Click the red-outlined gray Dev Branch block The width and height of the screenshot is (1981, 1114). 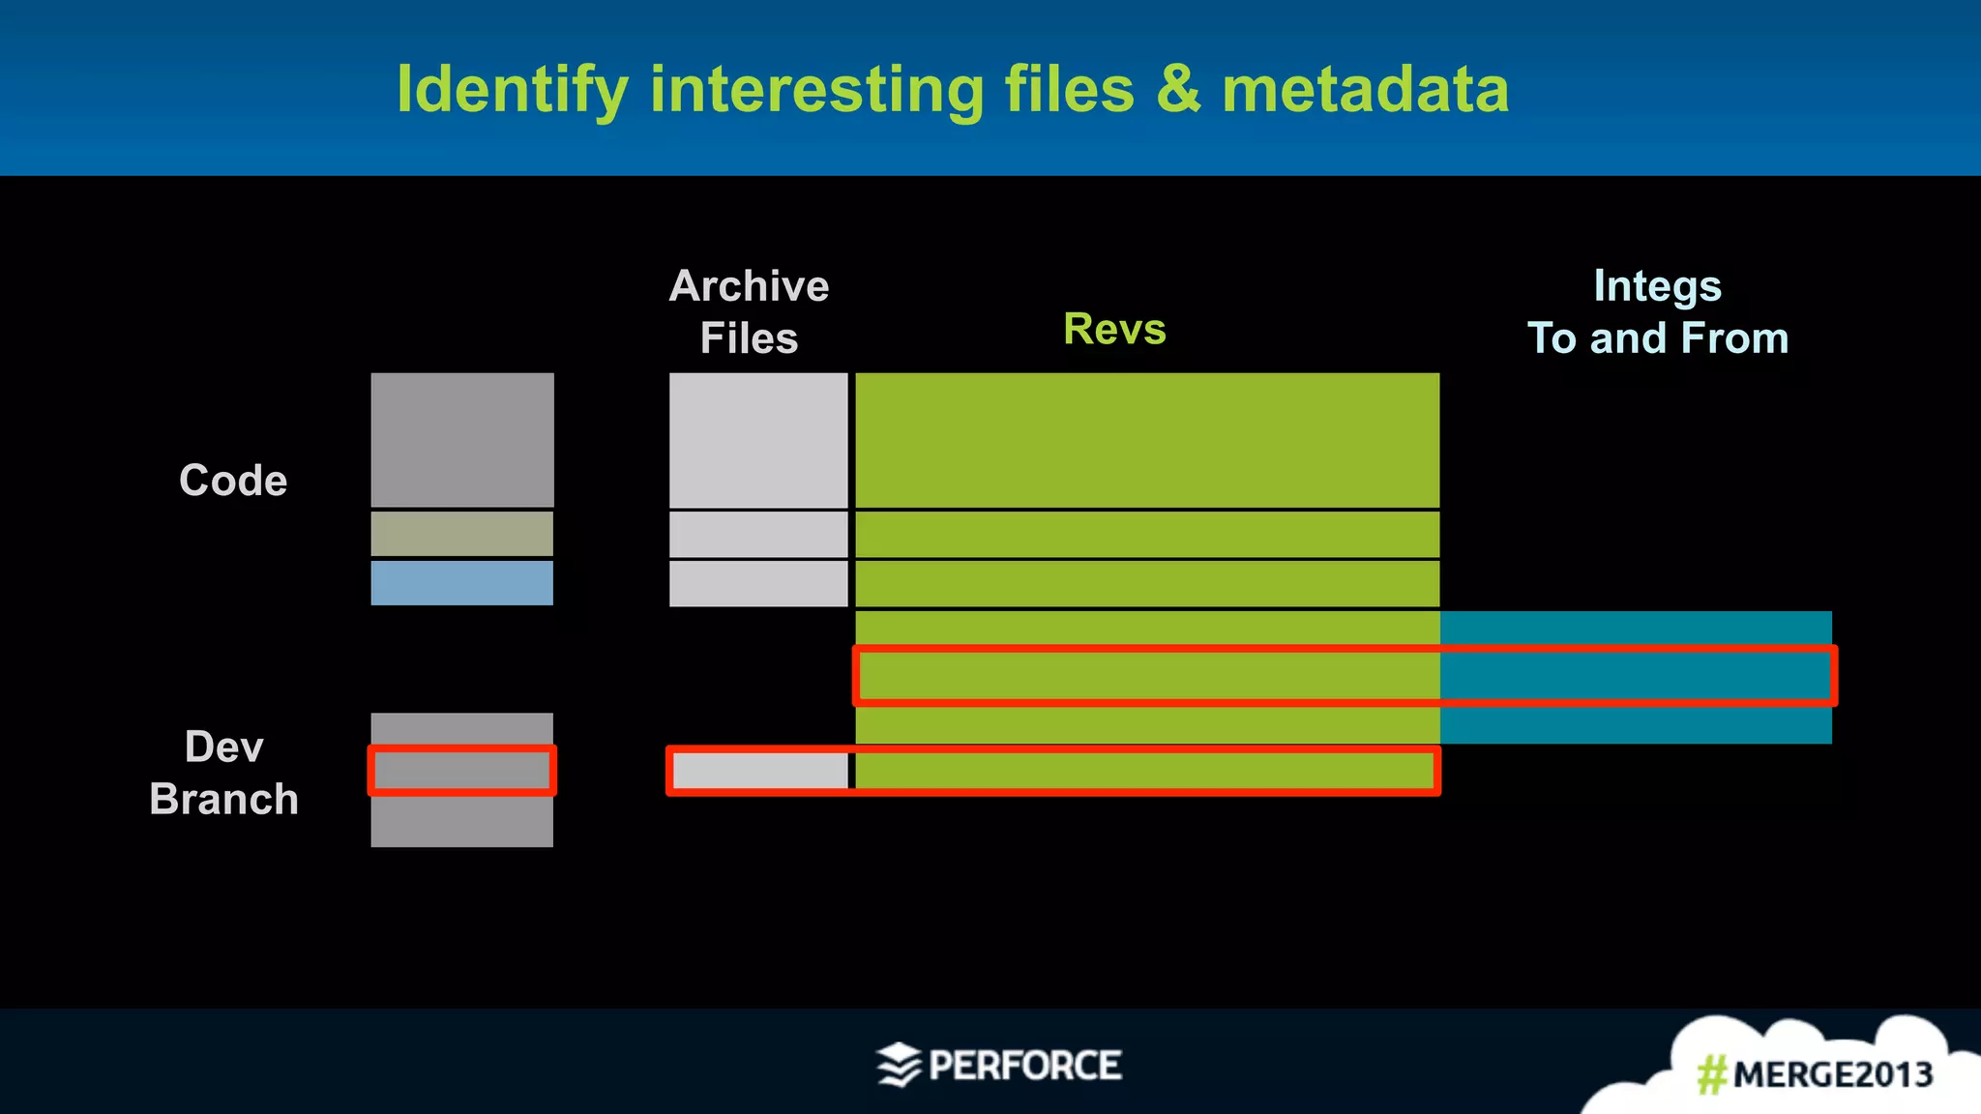[462, 771]
